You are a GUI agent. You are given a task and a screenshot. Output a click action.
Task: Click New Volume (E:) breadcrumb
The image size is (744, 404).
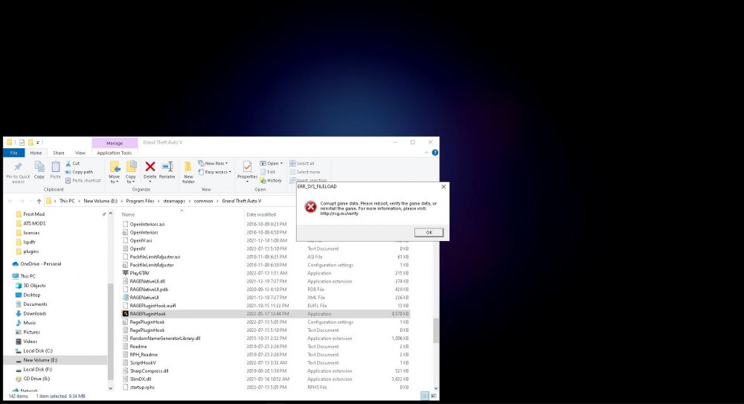point(100,201)
